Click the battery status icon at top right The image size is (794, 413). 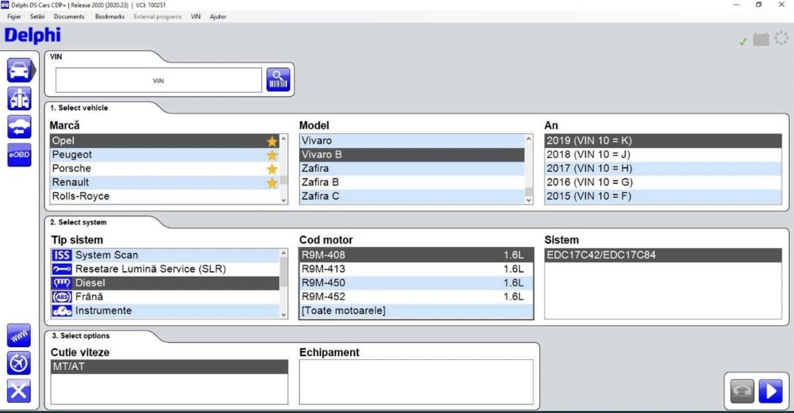(x=761, y=40)
